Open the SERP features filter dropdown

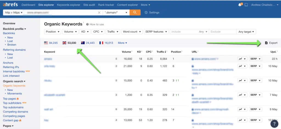point(156,32)
